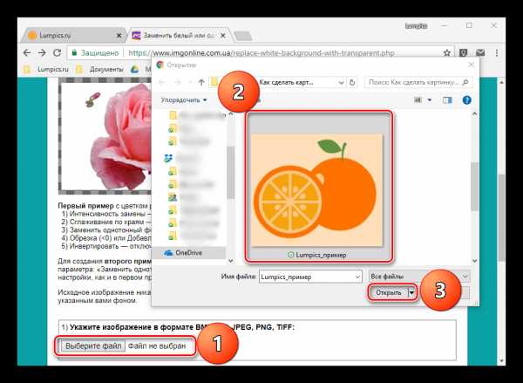Open the Lumpics.ru bookmark

pyautogui.click(x=46, y=68)
